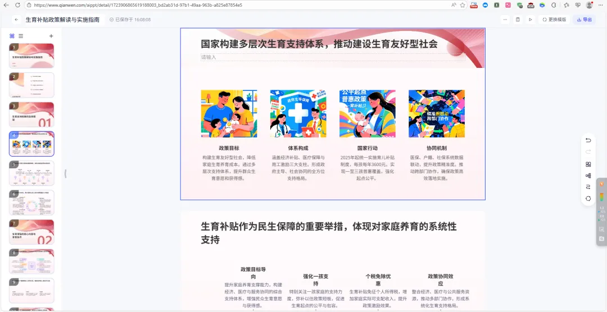
Task: Click the 导出 export button
Action: pyautogui.click(x=584, y=20)
